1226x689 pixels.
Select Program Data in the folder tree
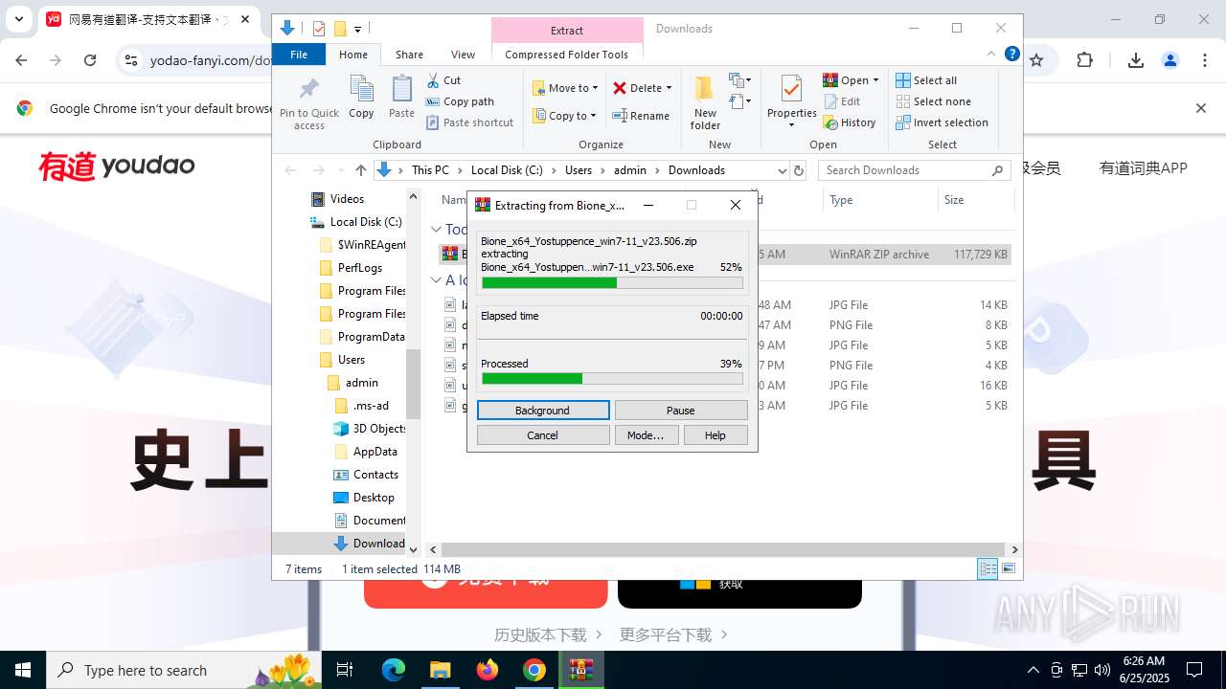click(361, 337)
